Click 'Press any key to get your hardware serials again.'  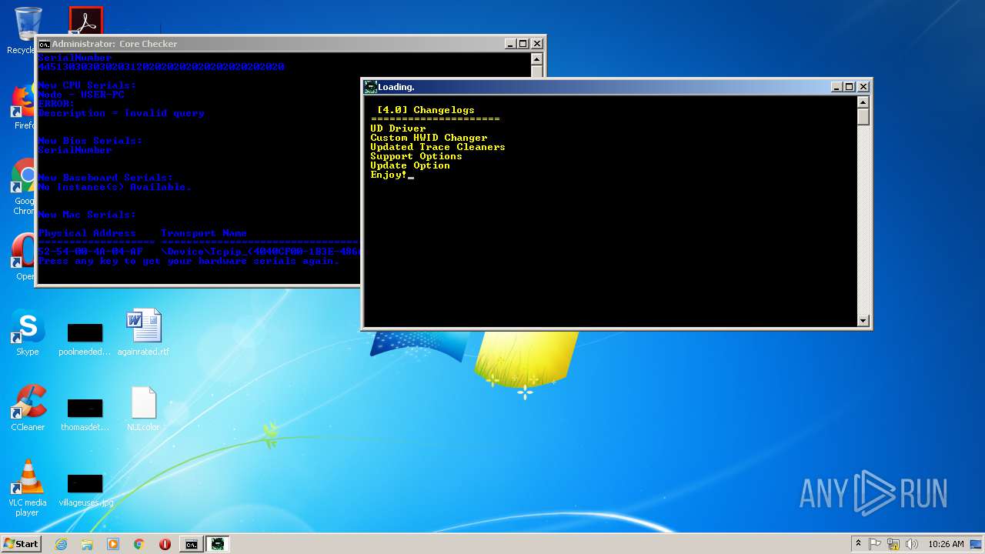(x=189, y=261)
